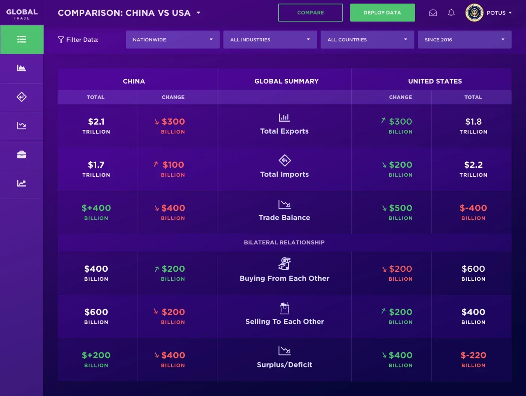Click the Selling To Each Other bag icon

pos(284,308)
